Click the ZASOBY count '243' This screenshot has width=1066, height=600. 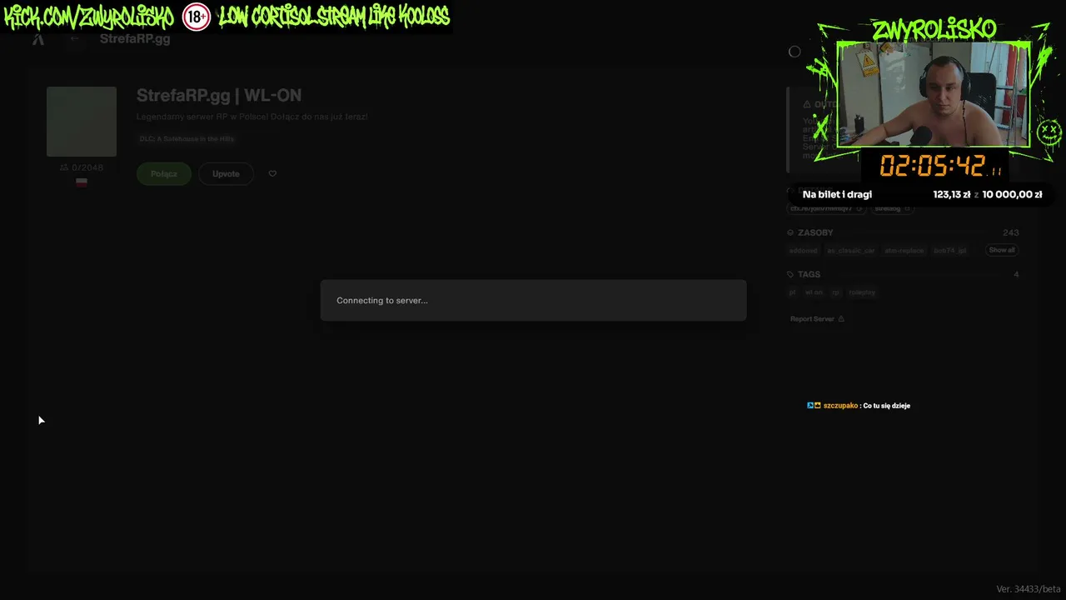click(1011, 232)
